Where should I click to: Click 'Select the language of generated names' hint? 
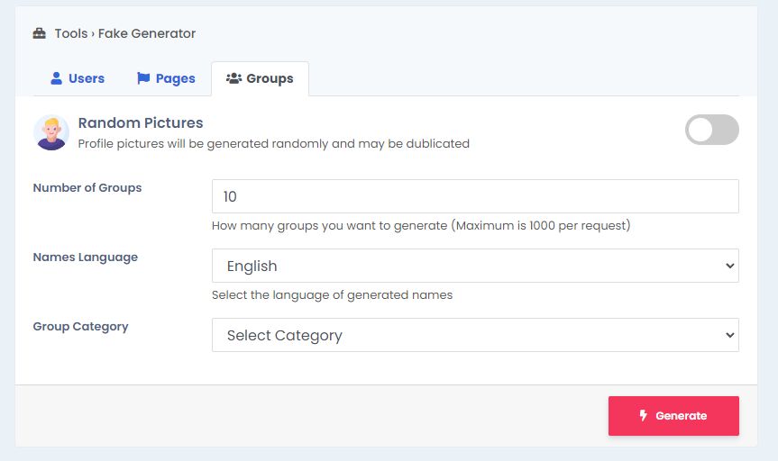[x=332, y=295]
